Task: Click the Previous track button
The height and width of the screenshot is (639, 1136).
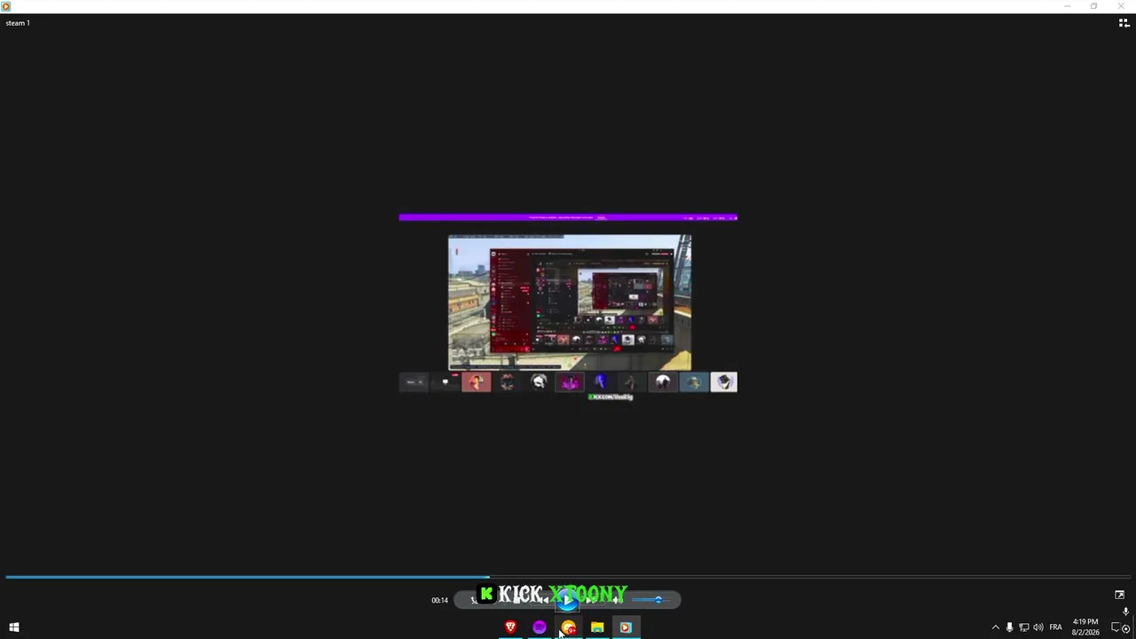Action: (x=543, y=600)
